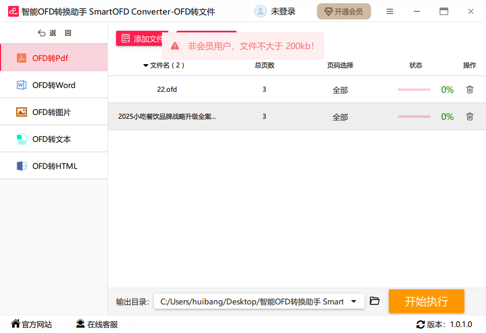The image size is (486, 333).
Task: Click the version refresh icon
Action: [420, 324]
